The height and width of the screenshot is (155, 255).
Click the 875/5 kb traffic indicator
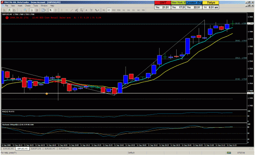[x=241, y=153]
